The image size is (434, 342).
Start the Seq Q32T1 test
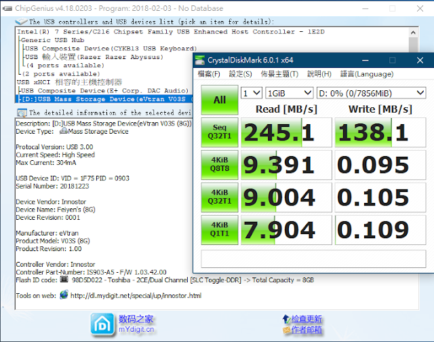click(220, 132)
